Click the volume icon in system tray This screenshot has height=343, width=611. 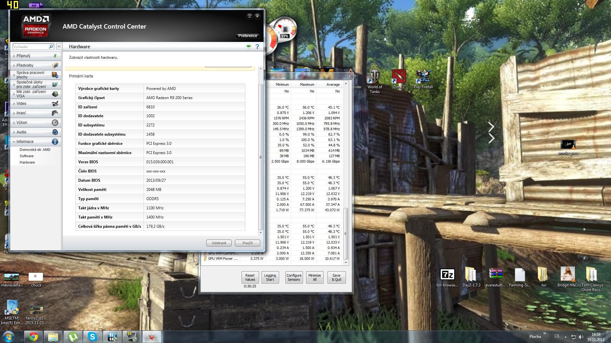coord(581,337)
